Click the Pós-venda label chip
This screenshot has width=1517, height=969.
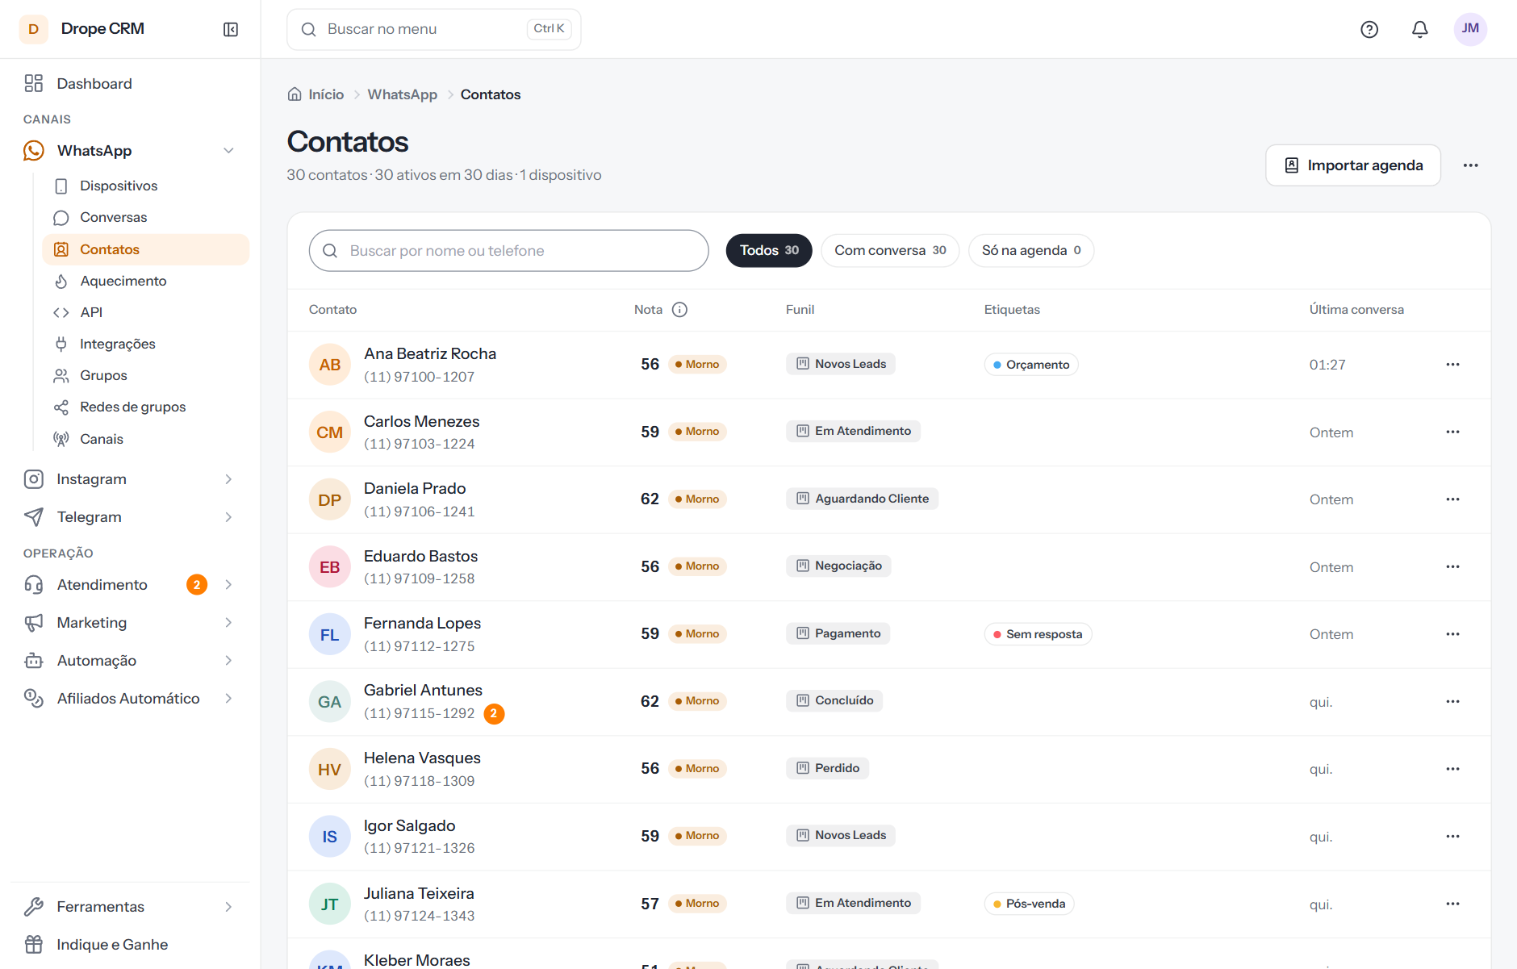[1029, 904]
